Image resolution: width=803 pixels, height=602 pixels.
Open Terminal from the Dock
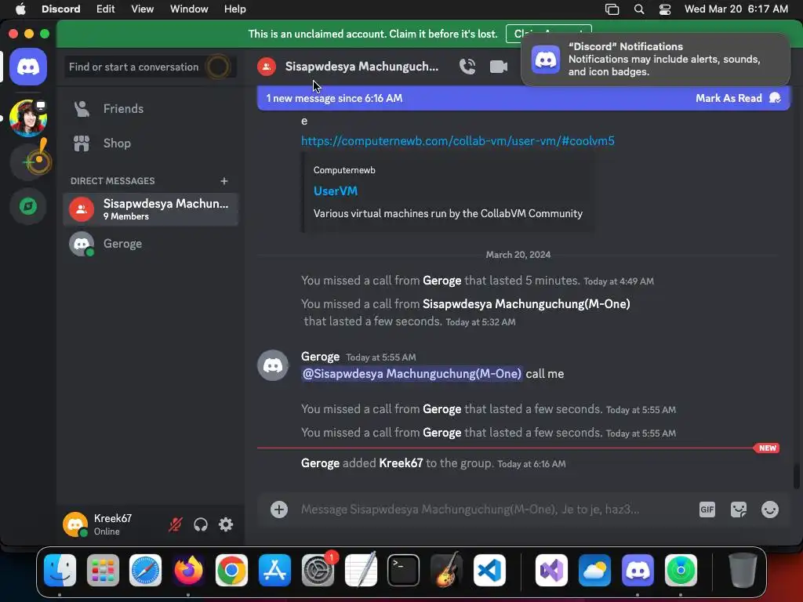[404, 571]
